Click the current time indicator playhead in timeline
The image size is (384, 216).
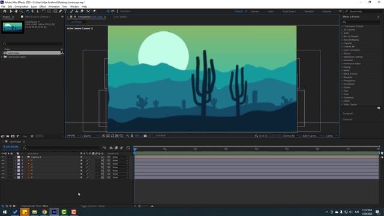(x=134, y=149)
